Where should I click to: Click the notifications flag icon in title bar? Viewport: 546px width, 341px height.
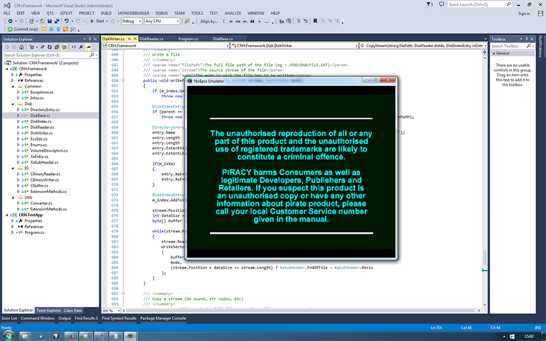click(x=430, y=4)
